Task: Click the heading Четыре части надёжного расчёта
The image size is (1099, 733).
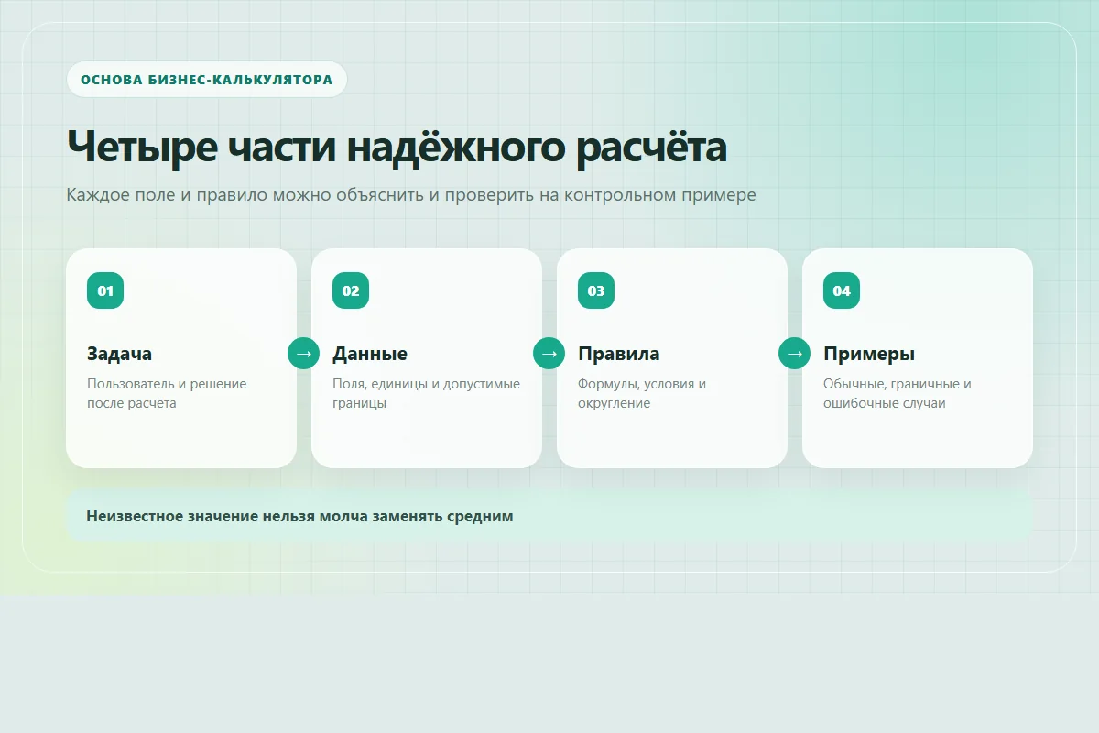Action: [397, 147]
